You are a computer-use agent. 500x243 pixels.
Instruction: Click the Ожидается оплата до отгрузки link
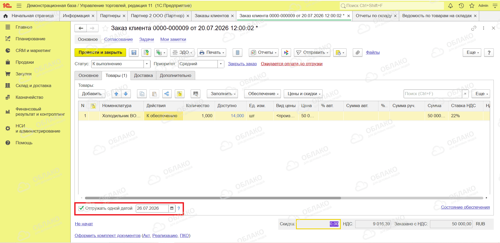click(x=292, y=64)
